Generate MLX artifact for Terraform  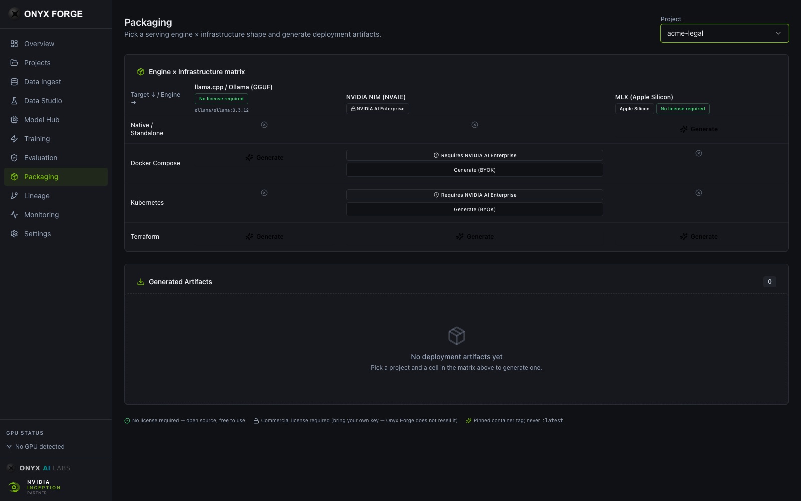699,237
